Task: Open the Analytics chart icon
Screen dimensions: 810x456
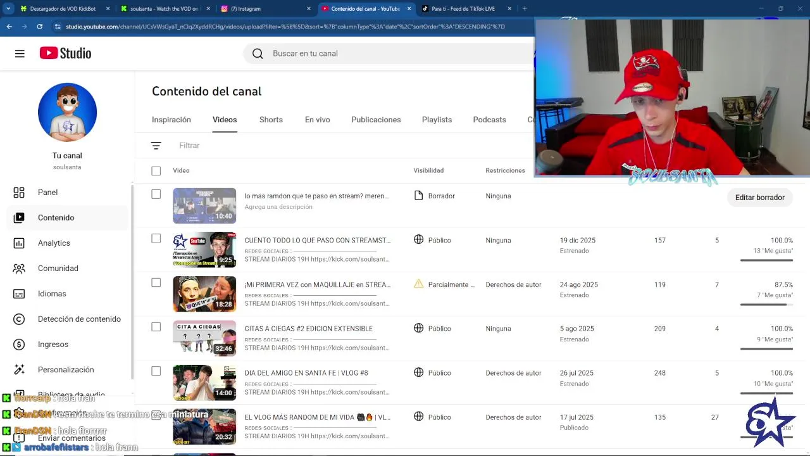Action: tap(19, 243)
